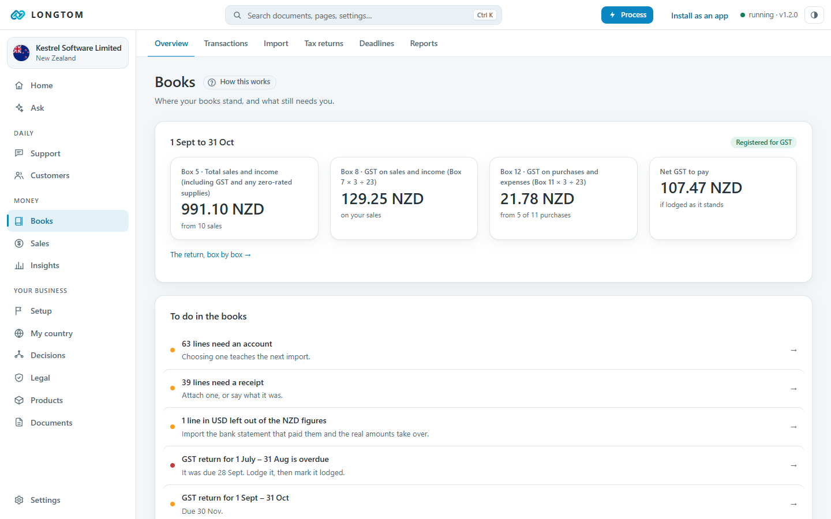Image resolution: width=831 pixels, height=519 pixels.
Task: Open the How this works help button
Action: pos(239,82)
